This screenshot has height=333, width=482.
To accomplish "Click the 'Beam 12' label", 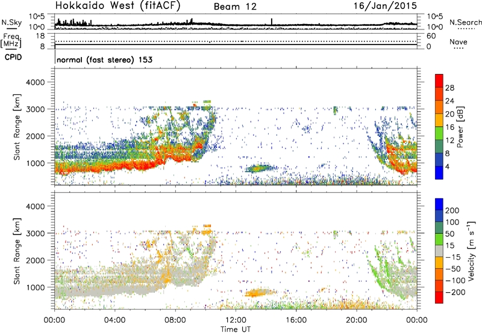I will pos(235,7).
